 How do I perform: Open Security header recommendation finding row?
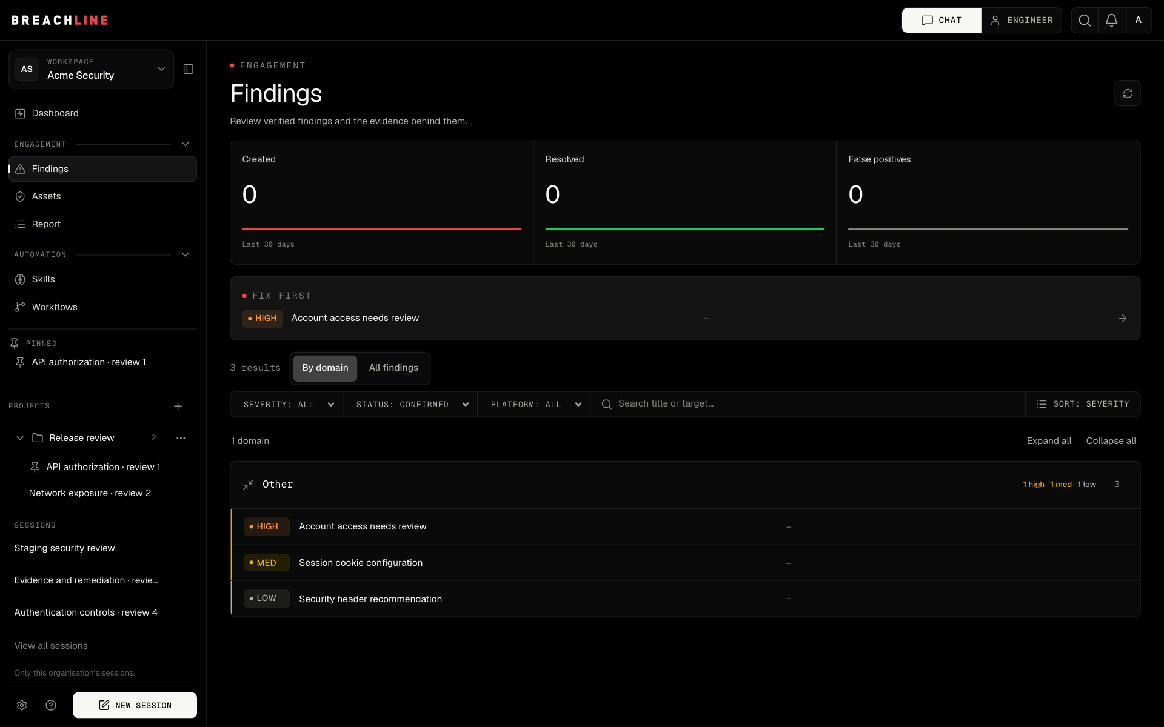(x=685, y=599)
